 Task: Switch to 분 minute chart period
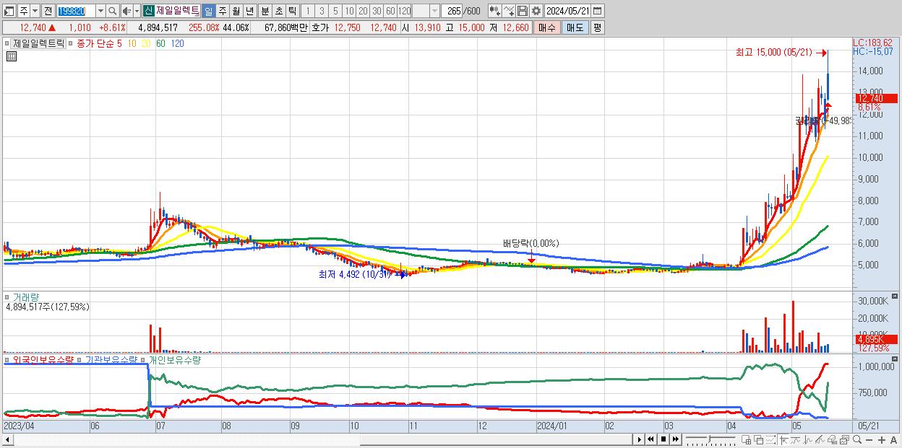point(265,11)
